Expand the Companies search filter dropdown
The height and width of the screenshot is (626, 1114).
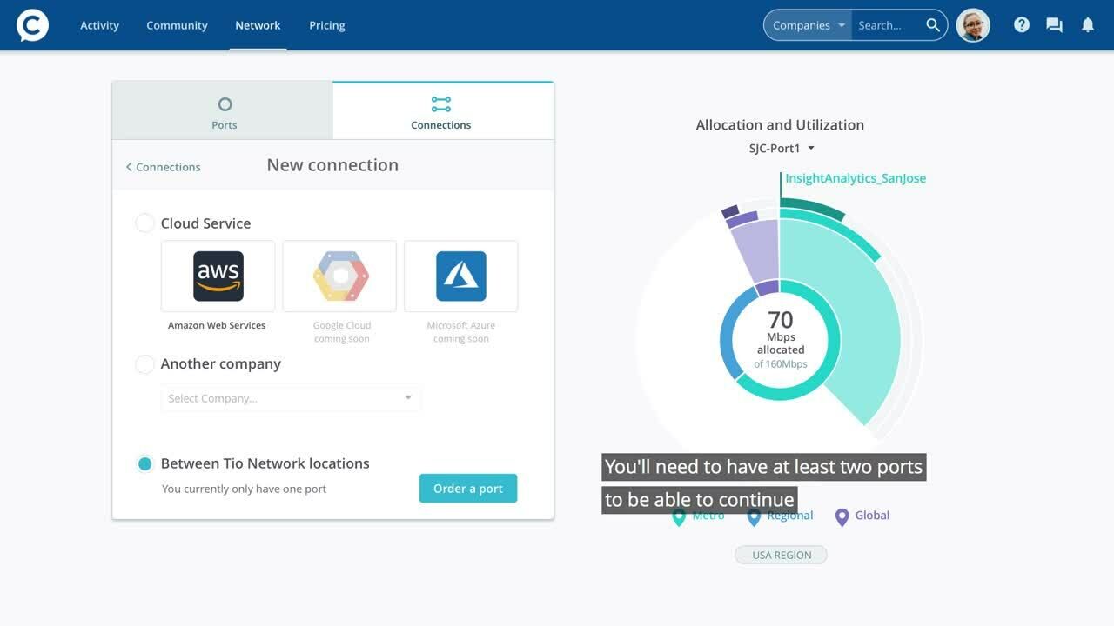808,25
